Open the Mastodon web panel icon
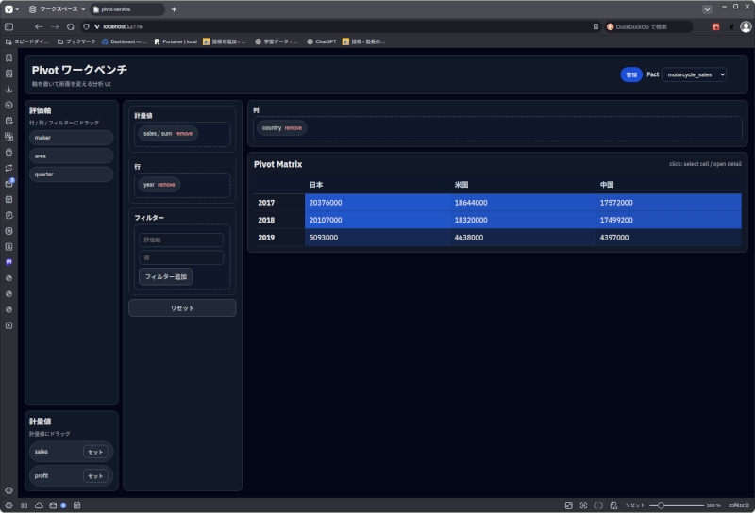 point(8,262)
